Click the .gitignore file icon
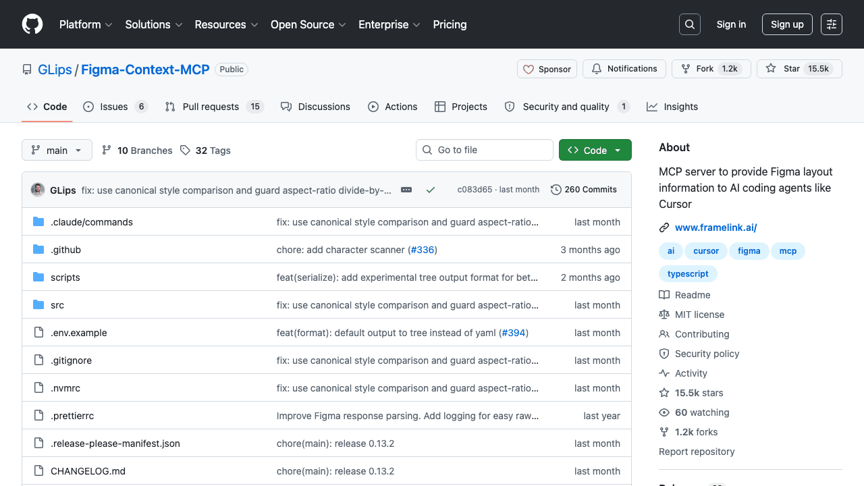Viewport: 864px width, 486px height. point(38,360)
